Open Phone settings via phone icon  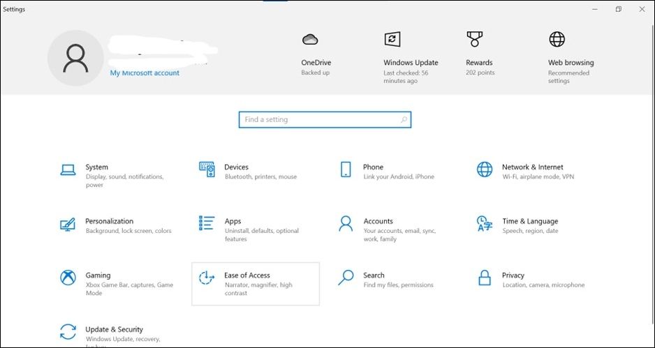346,169
